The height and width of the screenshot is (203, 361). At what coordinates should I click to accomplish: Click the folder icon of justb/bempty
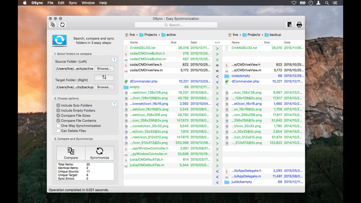(227, 182)
